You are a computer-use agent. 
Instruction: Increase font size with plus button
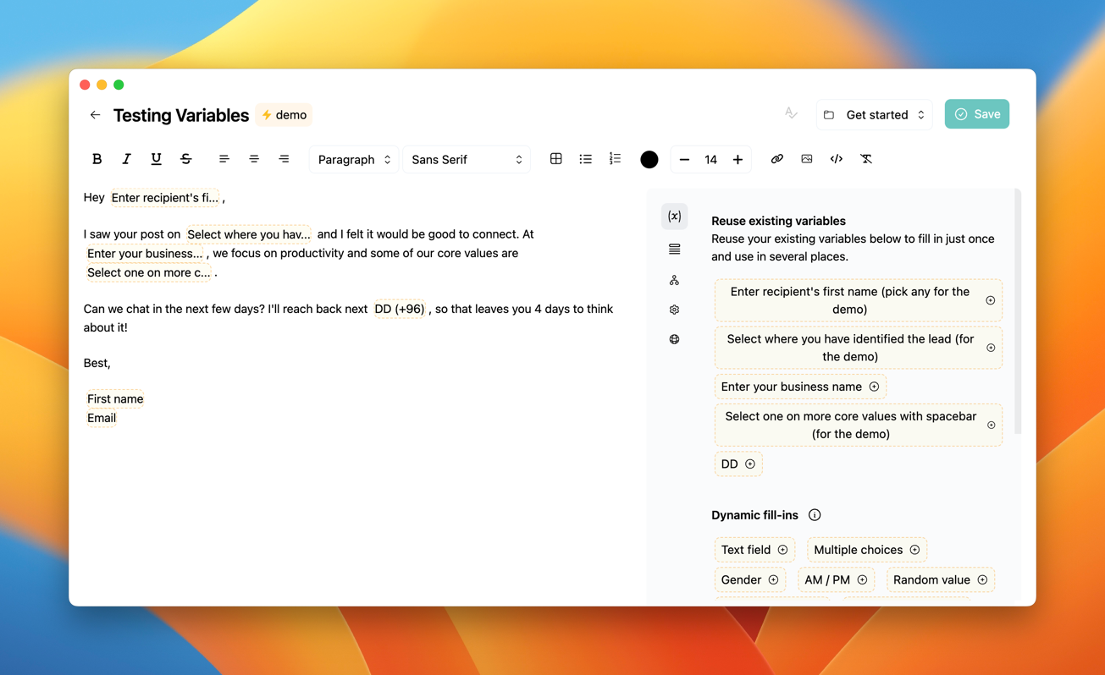(738, 159)
